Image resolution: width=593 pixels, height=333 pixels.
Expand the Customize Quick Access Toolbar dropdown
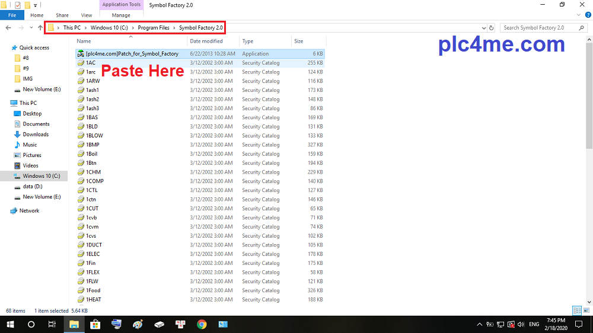coord(35,5)
